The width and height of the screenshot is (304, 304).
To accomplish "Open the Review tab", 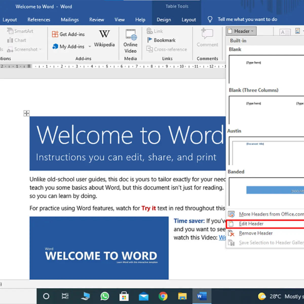I will click(x=97, y=20).
